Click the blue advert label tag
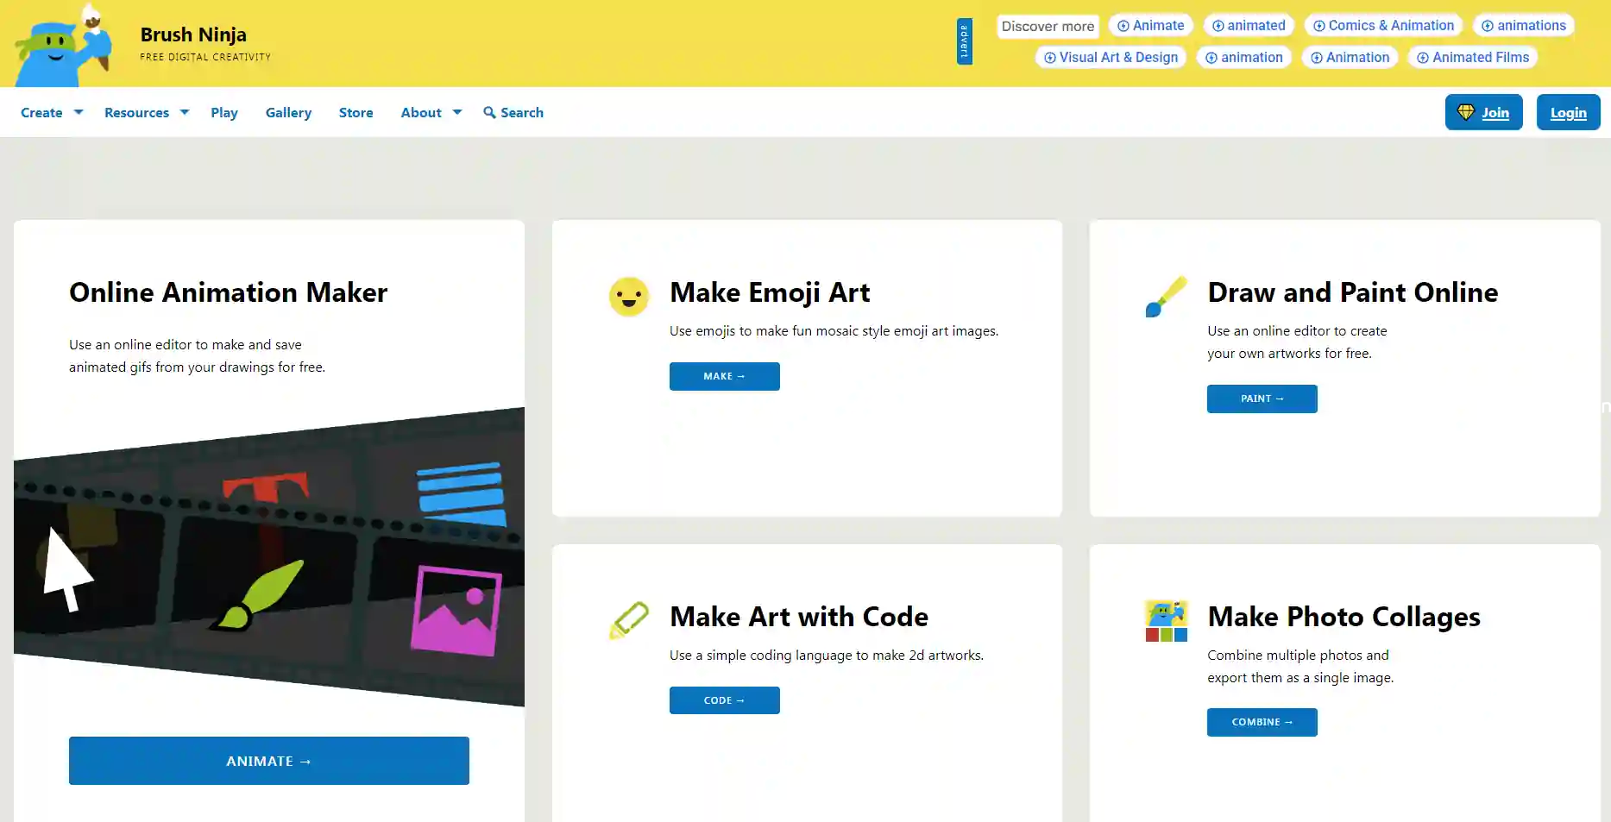 pos(964,41)
